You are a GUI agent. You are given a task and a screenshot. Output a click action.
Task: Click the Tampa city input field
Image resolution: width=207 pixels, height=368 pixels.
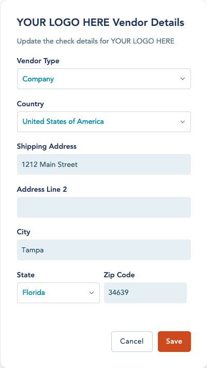(104, 250)
